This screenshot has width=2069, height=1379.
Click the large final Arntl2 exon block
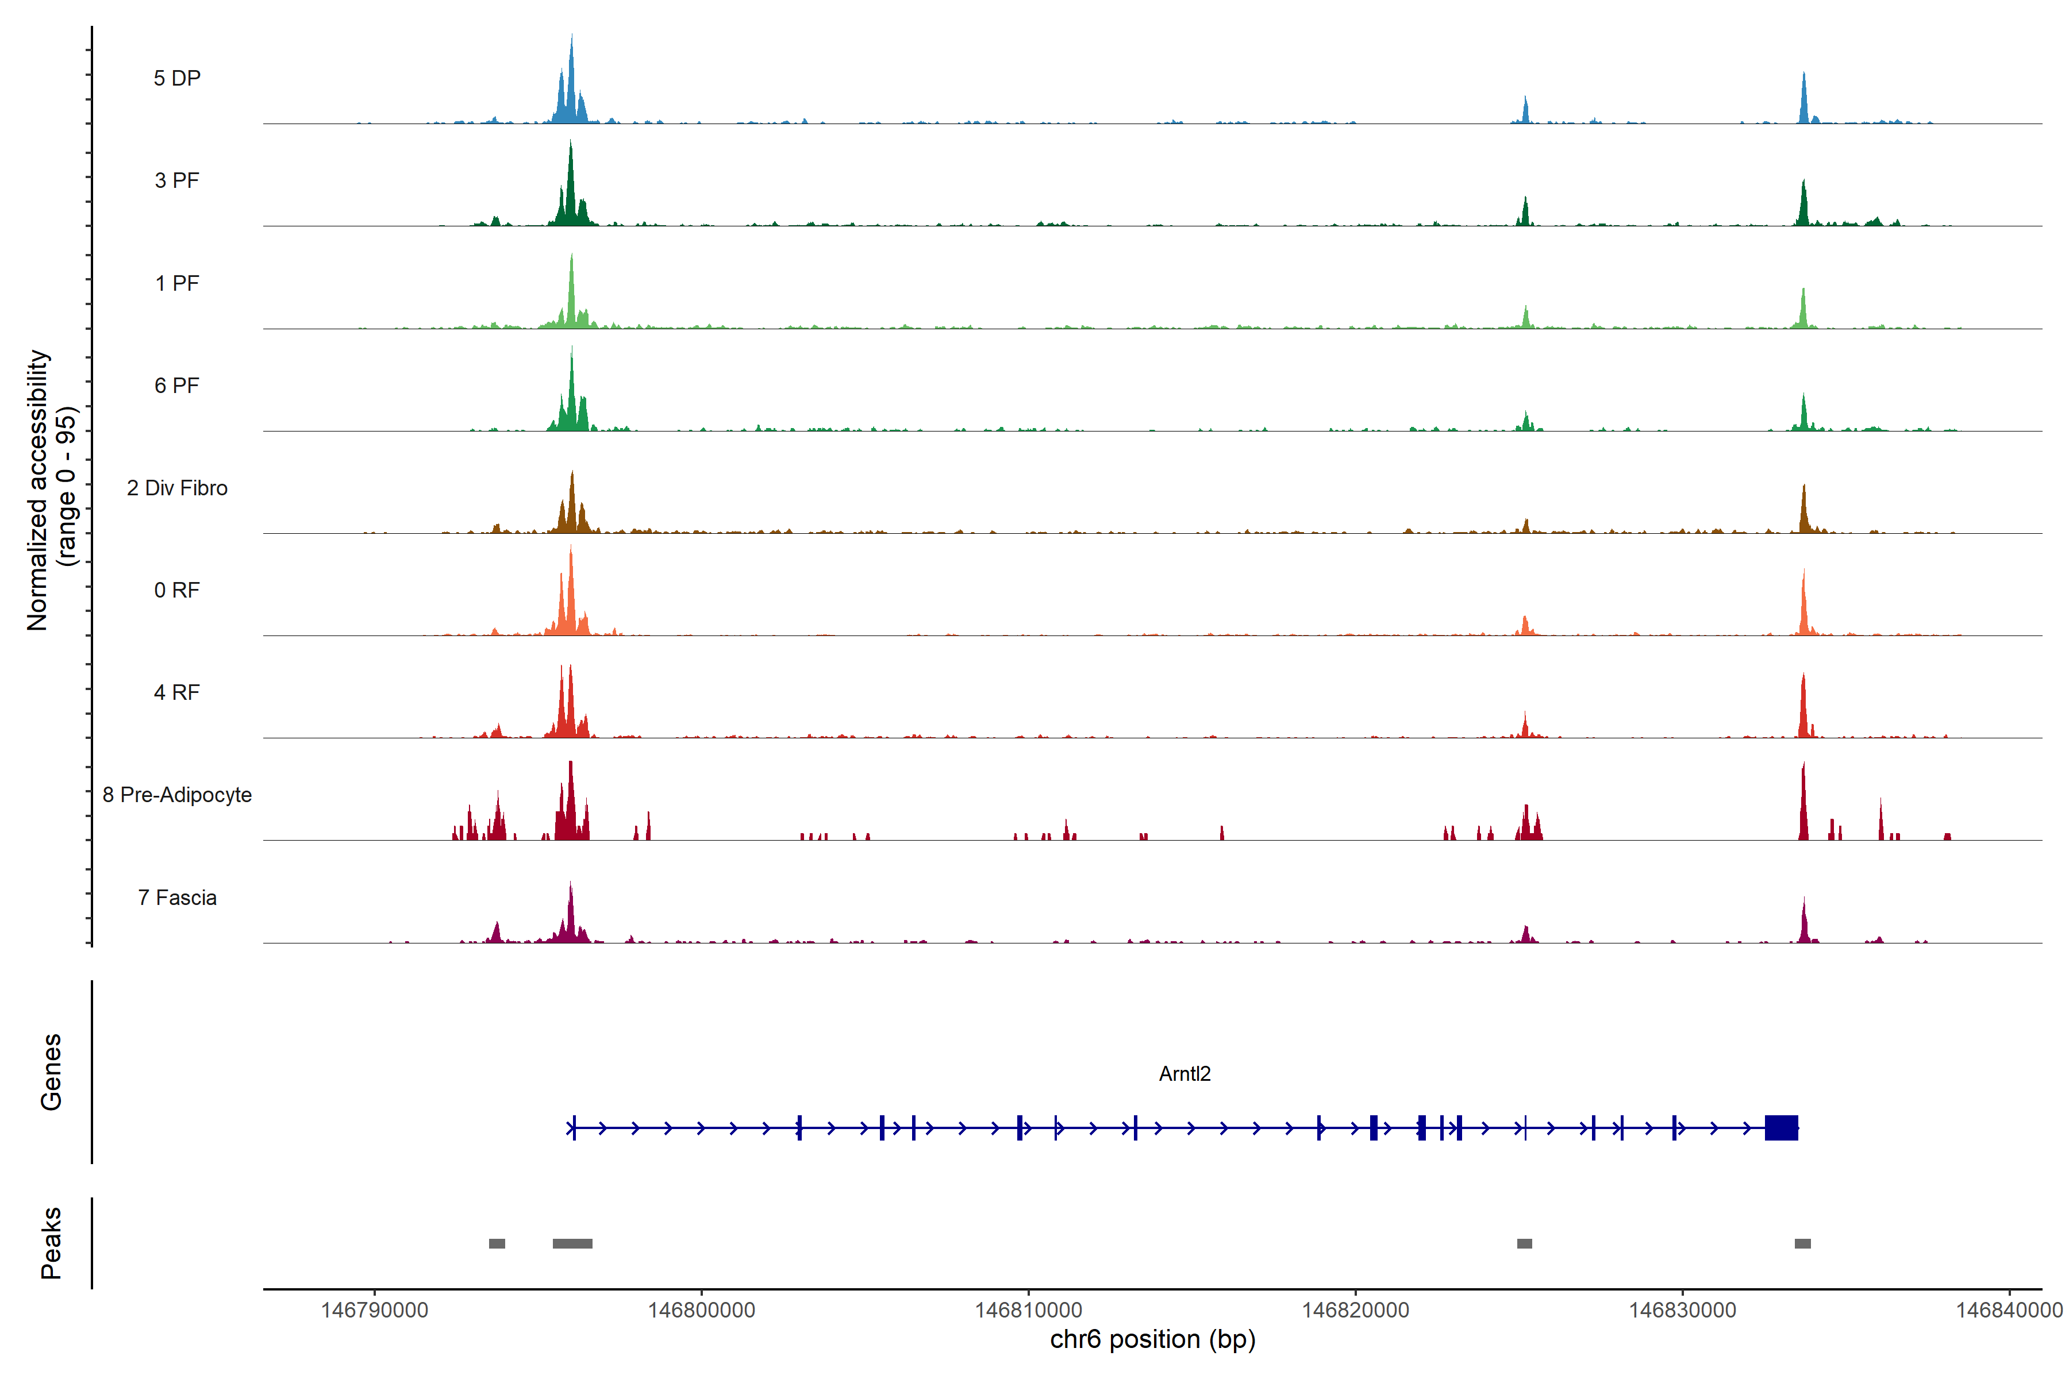1780,1127
